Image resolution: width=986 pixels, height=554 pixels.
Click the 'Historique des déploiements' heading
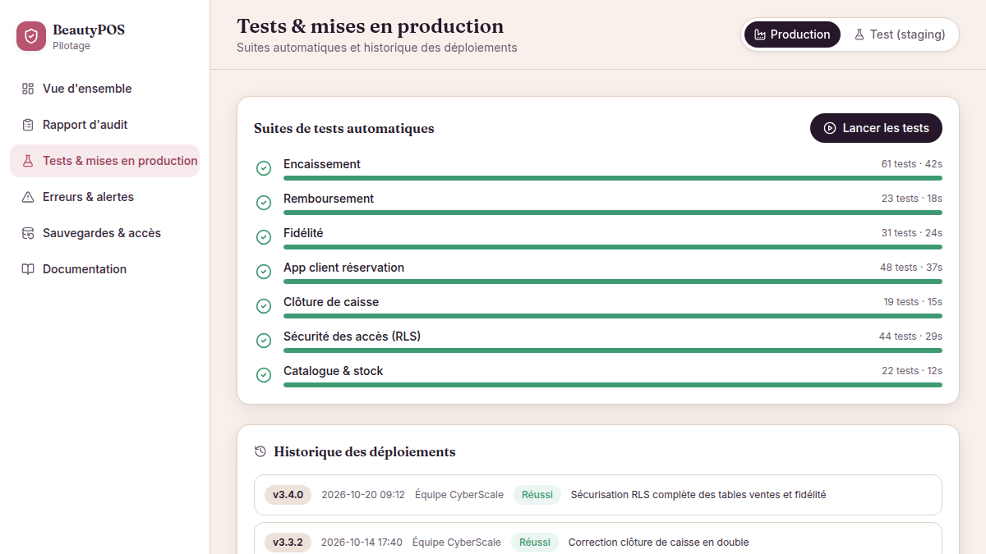pos(365,451)
